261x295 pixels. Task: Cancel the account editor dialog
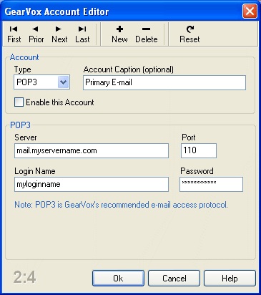click(x=174, y=279)
